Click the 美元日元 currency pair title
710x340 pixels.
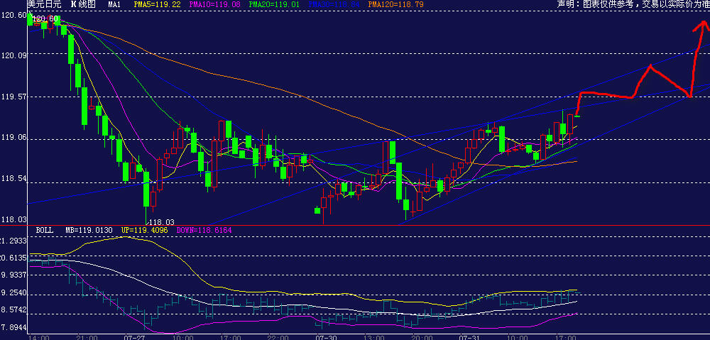(43, 4)
